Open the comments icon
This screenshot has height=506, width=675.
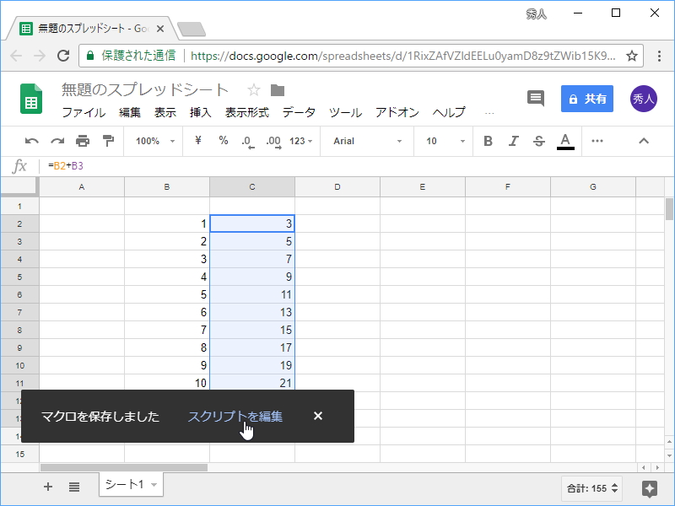click(x=536, y=99)
